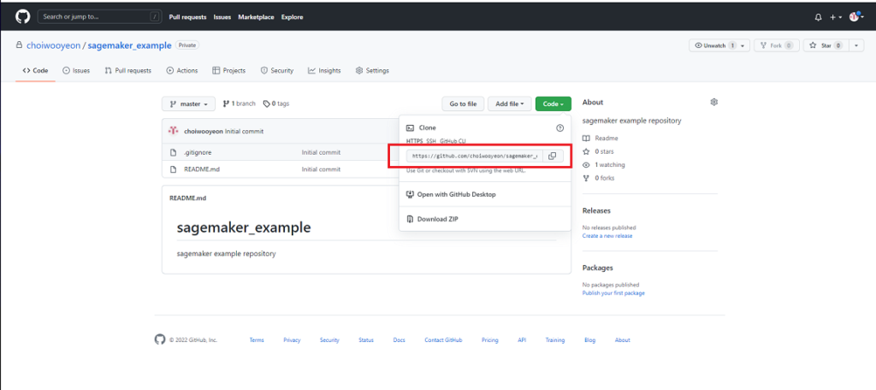Viewport: 876px width, 390px height.
Task: Click the README.md row file icon
Action: click(x=173, y=169)
